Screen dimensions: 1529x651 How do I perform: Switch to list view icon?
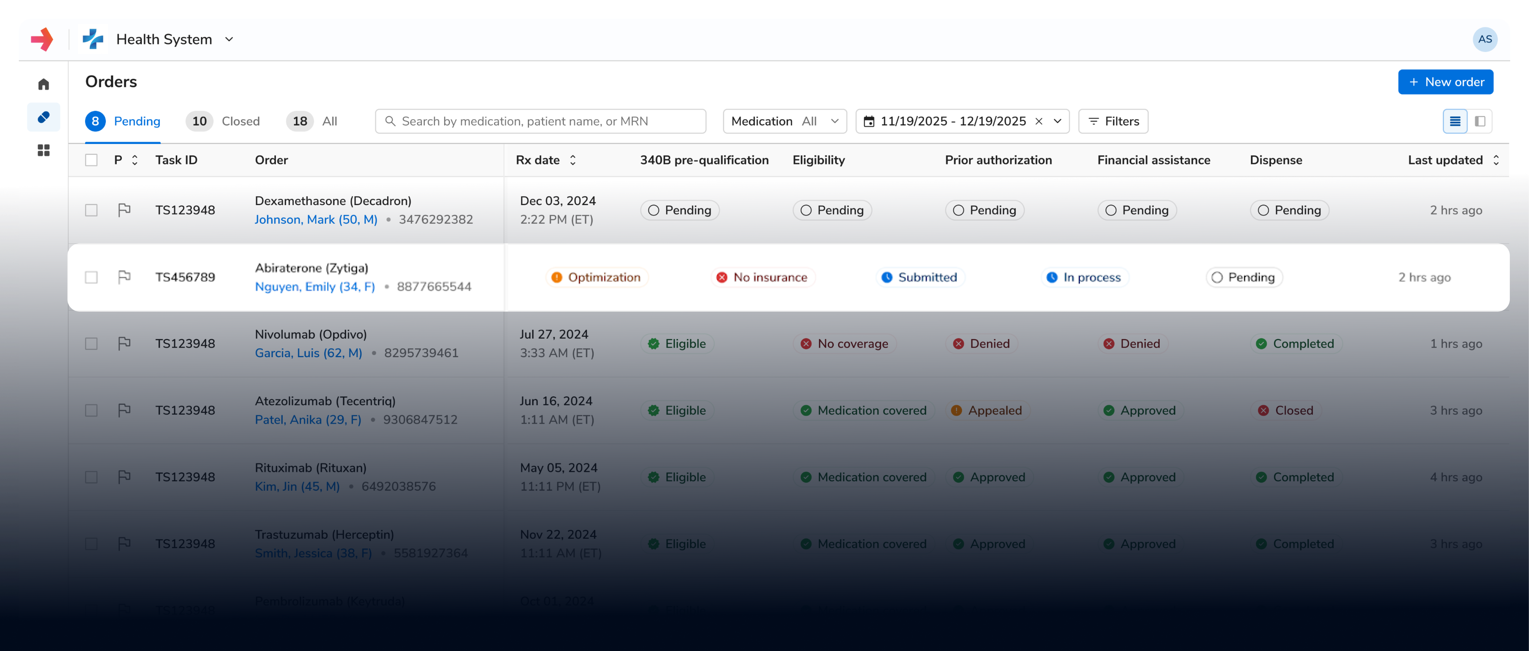1455,121
